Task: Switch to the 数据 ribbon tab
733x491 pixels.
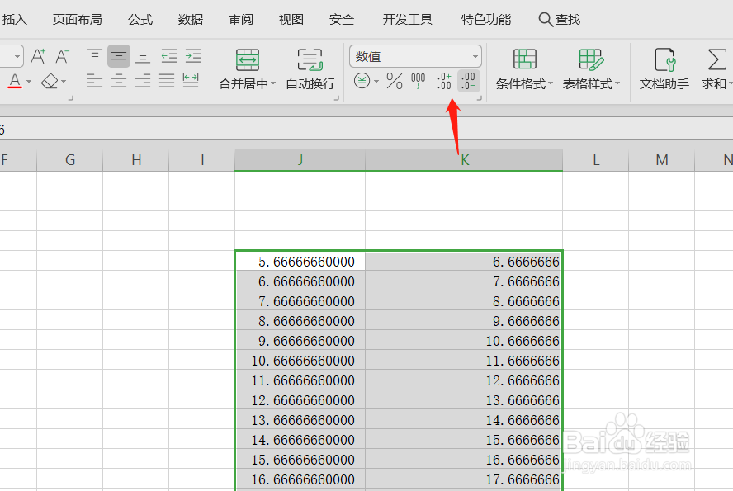Action: coord(190,19)
